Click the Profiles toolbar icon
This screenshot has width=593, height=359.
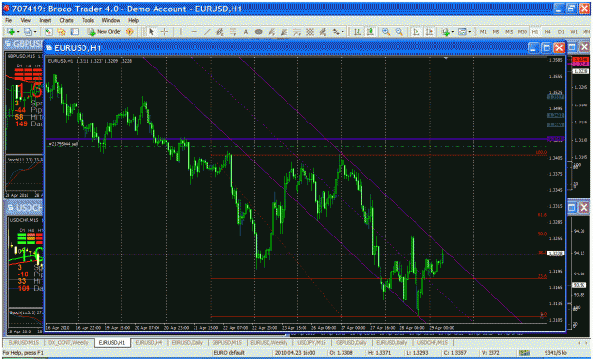click(28, 32)
